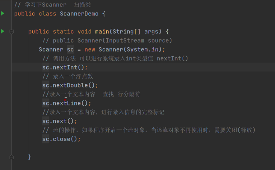Click the closing brace of main method
Image resolution: width=275 pixels, height=170 pixels.
[30, 157]
